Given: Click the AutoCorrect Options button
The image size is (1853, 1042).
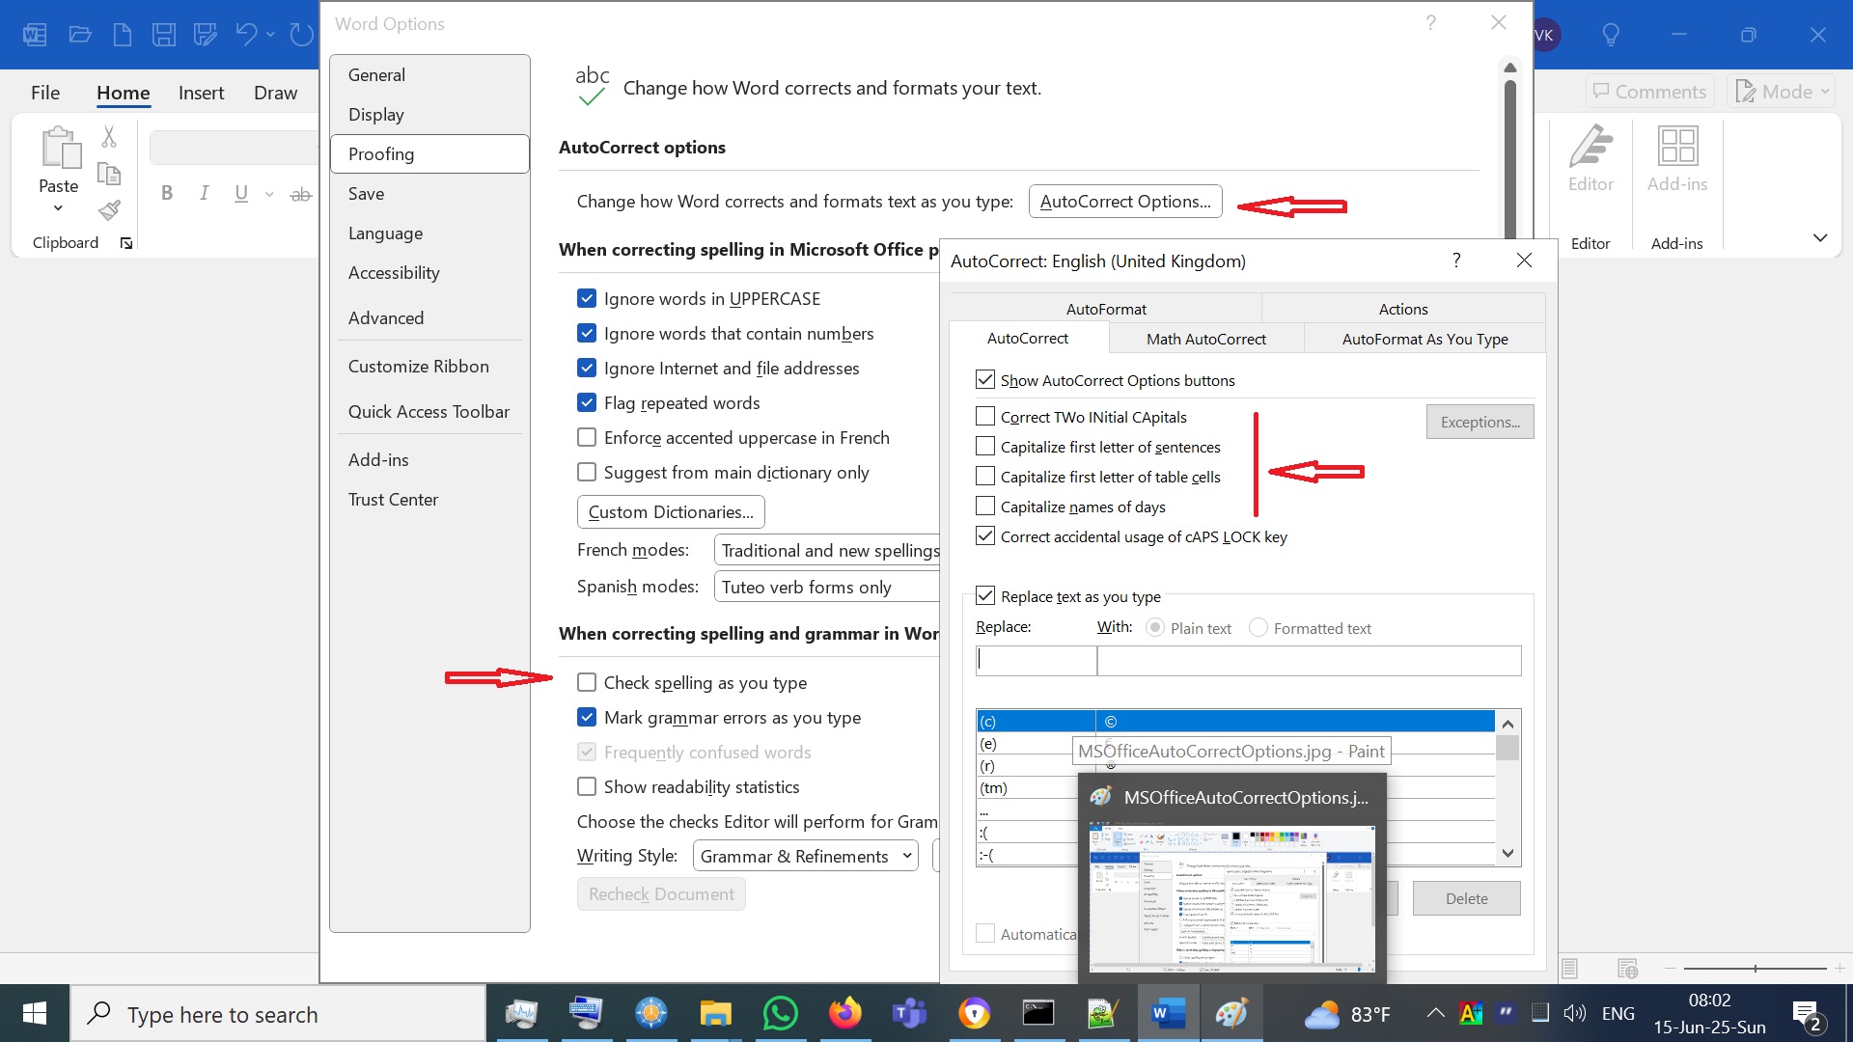Looking at the screenshot, I should pos(1125,202).
